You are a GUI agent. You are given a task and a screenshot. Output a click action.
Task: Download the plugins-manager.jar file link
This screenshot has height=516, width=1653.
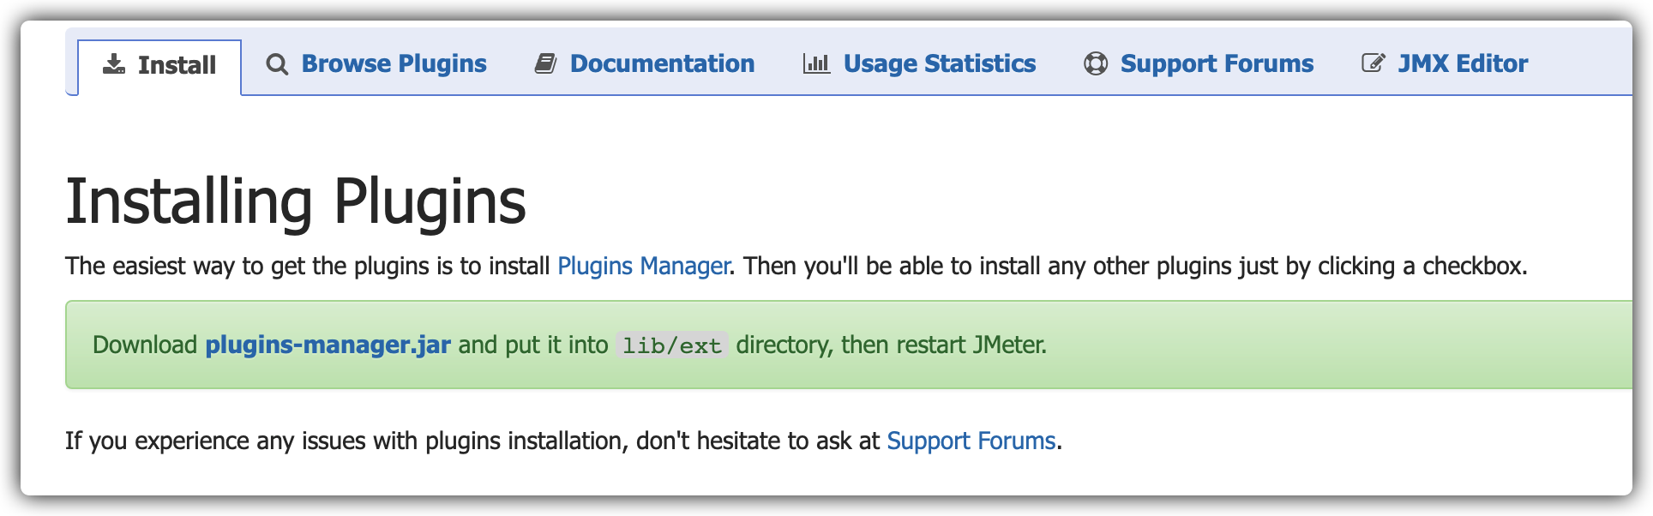(x=328, y=345)
